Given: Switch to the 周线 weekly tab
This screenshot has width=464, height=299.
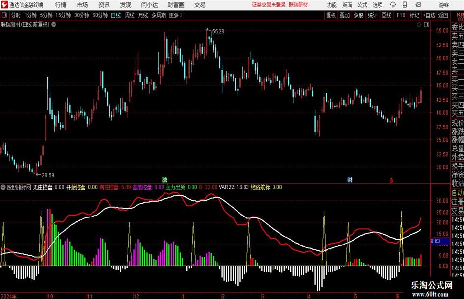Looking at the screenshot, I should coord(130,15).
